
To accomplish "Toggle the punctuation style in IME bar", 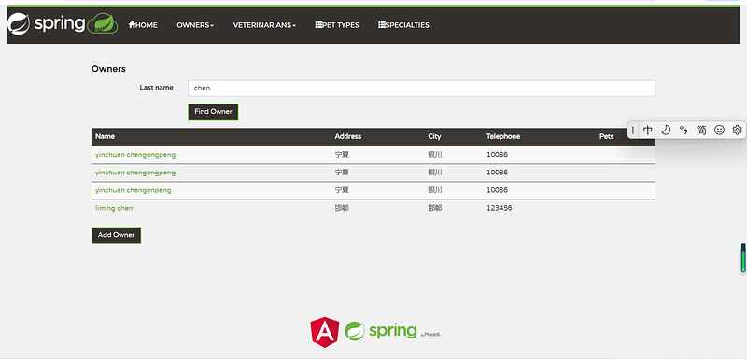I will [x=684, y=130].
